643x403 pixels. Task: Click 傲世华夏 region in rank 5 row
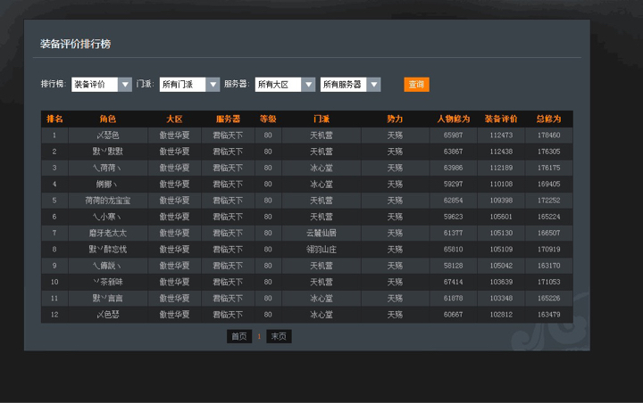(x=174, y=201)
